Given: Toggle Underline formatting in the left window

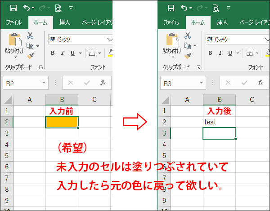Looking at the screenshot, I should point(71,53).
